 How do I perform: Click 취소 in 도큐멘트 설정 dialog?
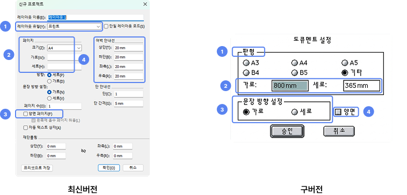point(339,131)
